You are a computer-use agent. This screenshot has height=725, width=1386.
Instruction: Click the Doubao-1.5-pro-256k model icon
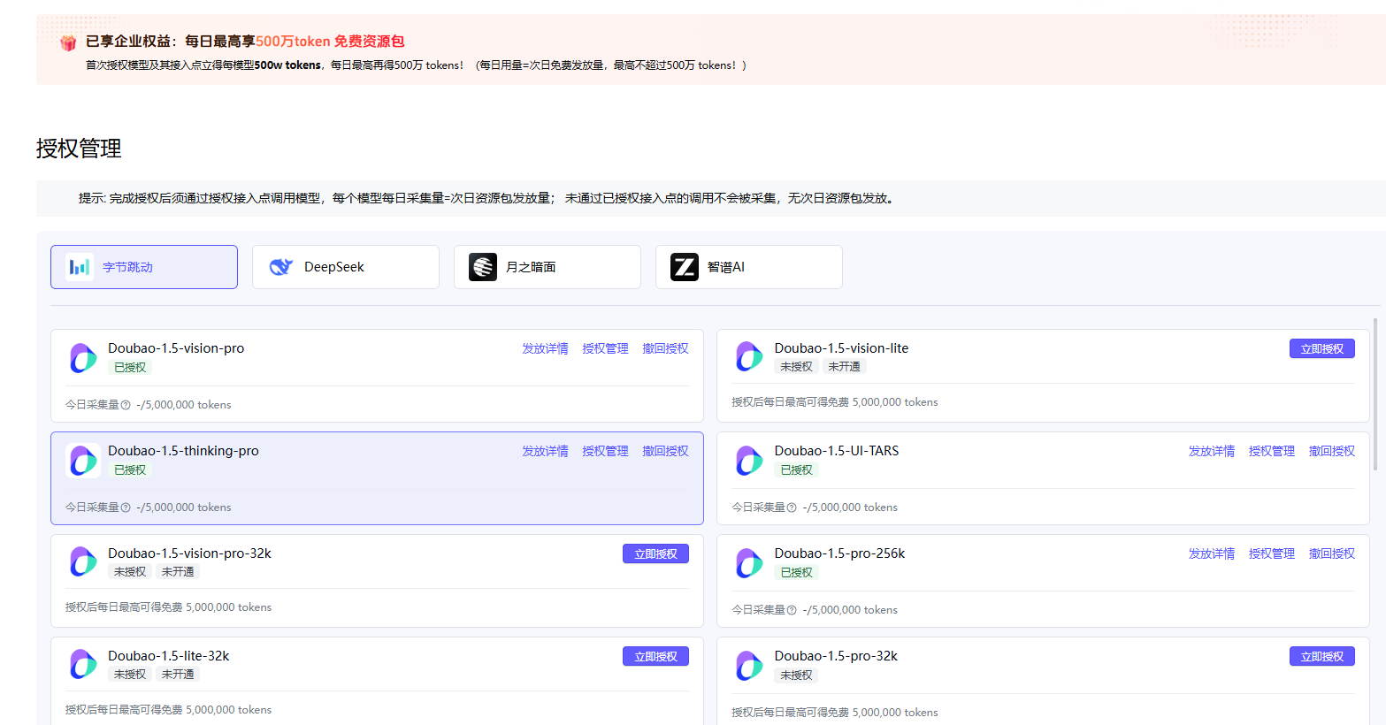point(749,563)
